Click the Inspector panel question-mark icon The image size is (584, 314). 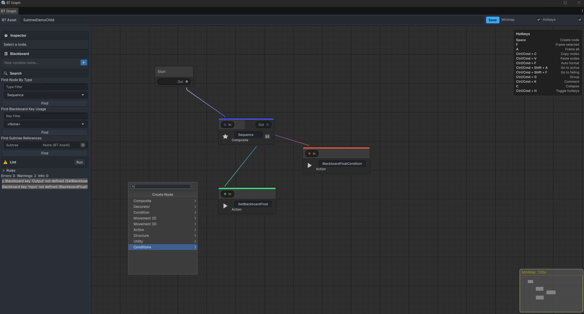(x=6, y=36)
